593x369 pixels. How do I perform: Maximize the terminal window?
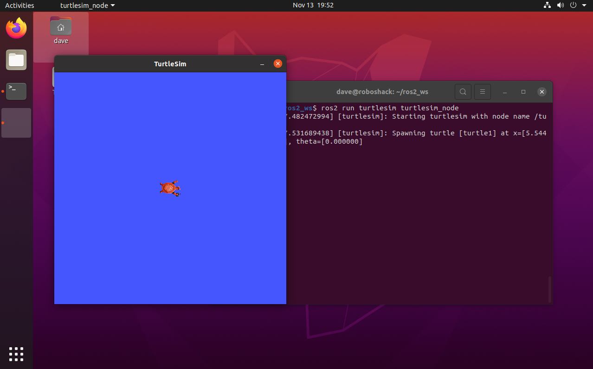tap(523, 92)
